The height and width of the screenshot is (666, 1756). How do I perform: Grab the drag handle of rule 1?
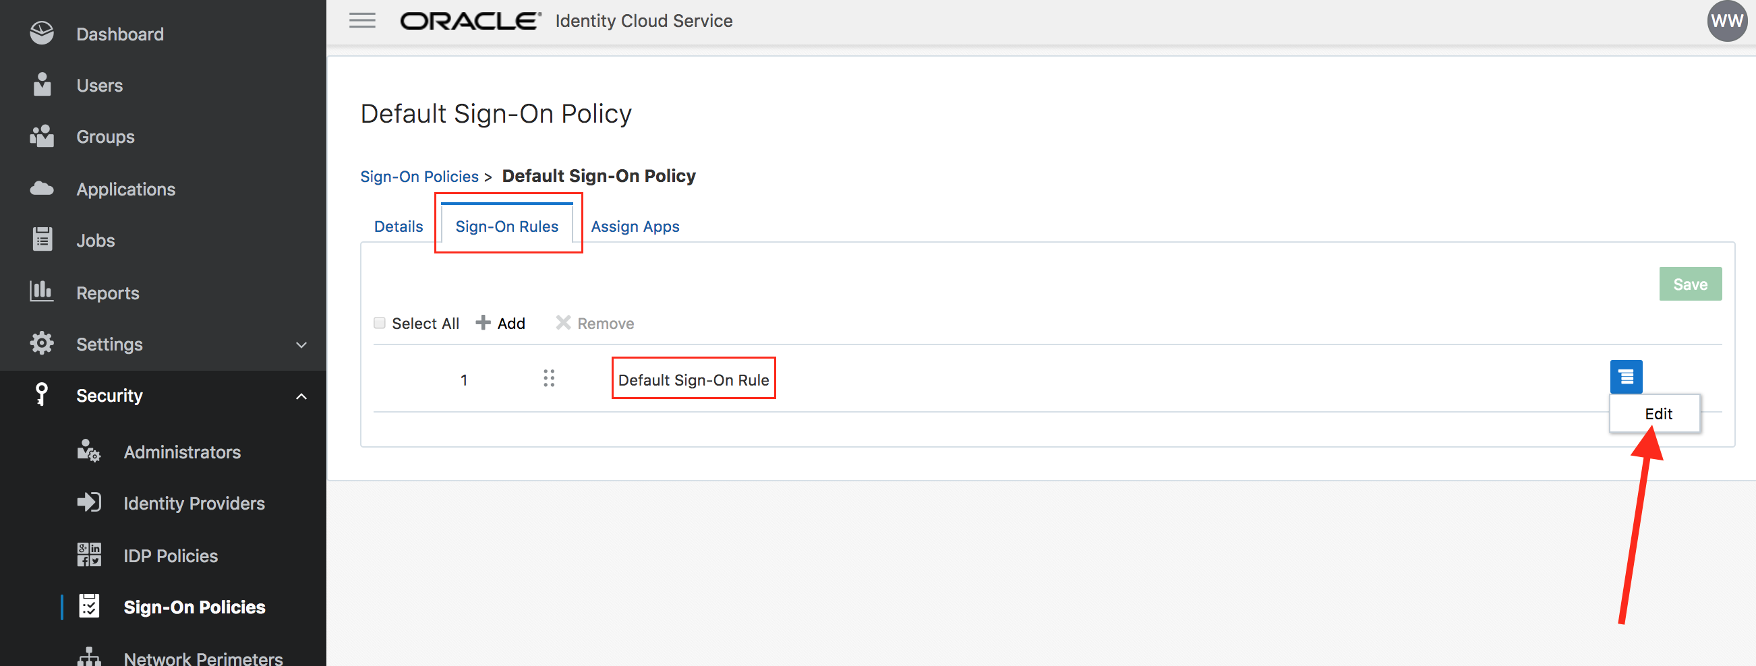(x=549, y=378)
